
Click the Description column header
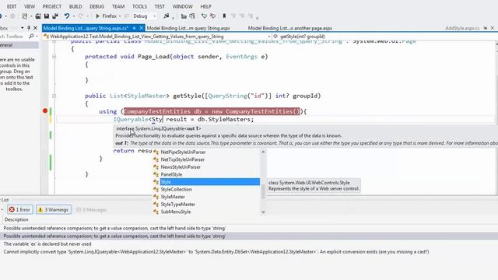16,219
